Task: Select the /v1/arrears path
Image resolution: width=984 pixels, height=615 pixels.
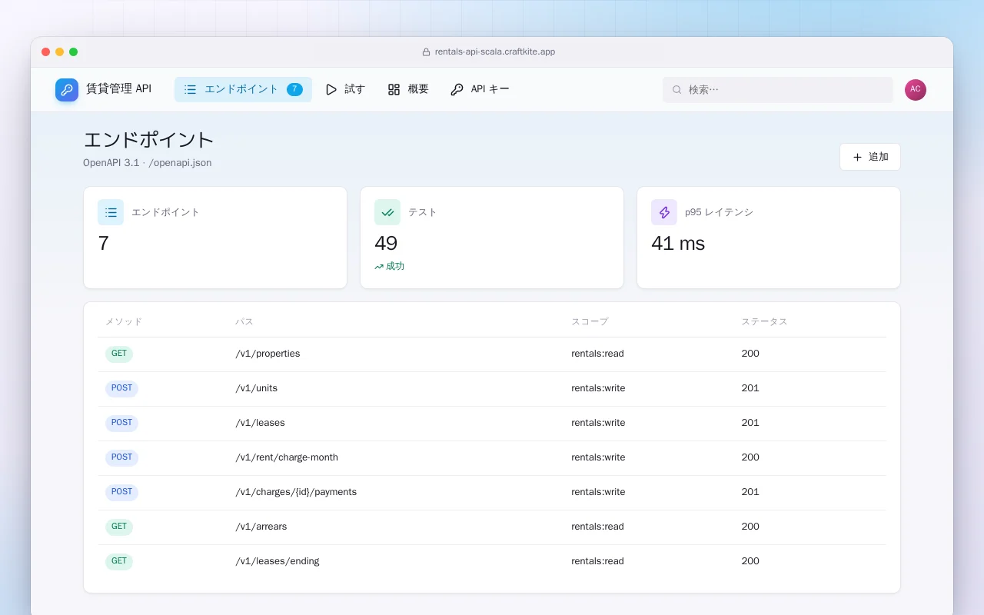Action: click(261, 527)
